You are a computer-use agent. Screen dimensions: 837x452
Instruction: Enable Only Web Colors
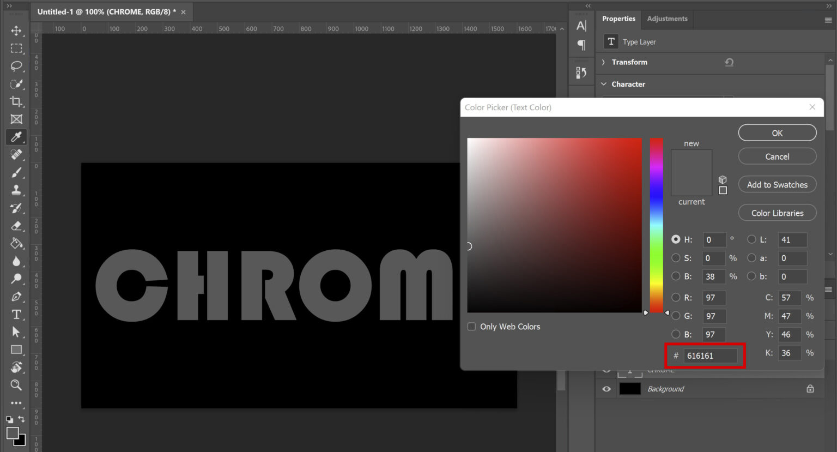[x=471, y=326]
